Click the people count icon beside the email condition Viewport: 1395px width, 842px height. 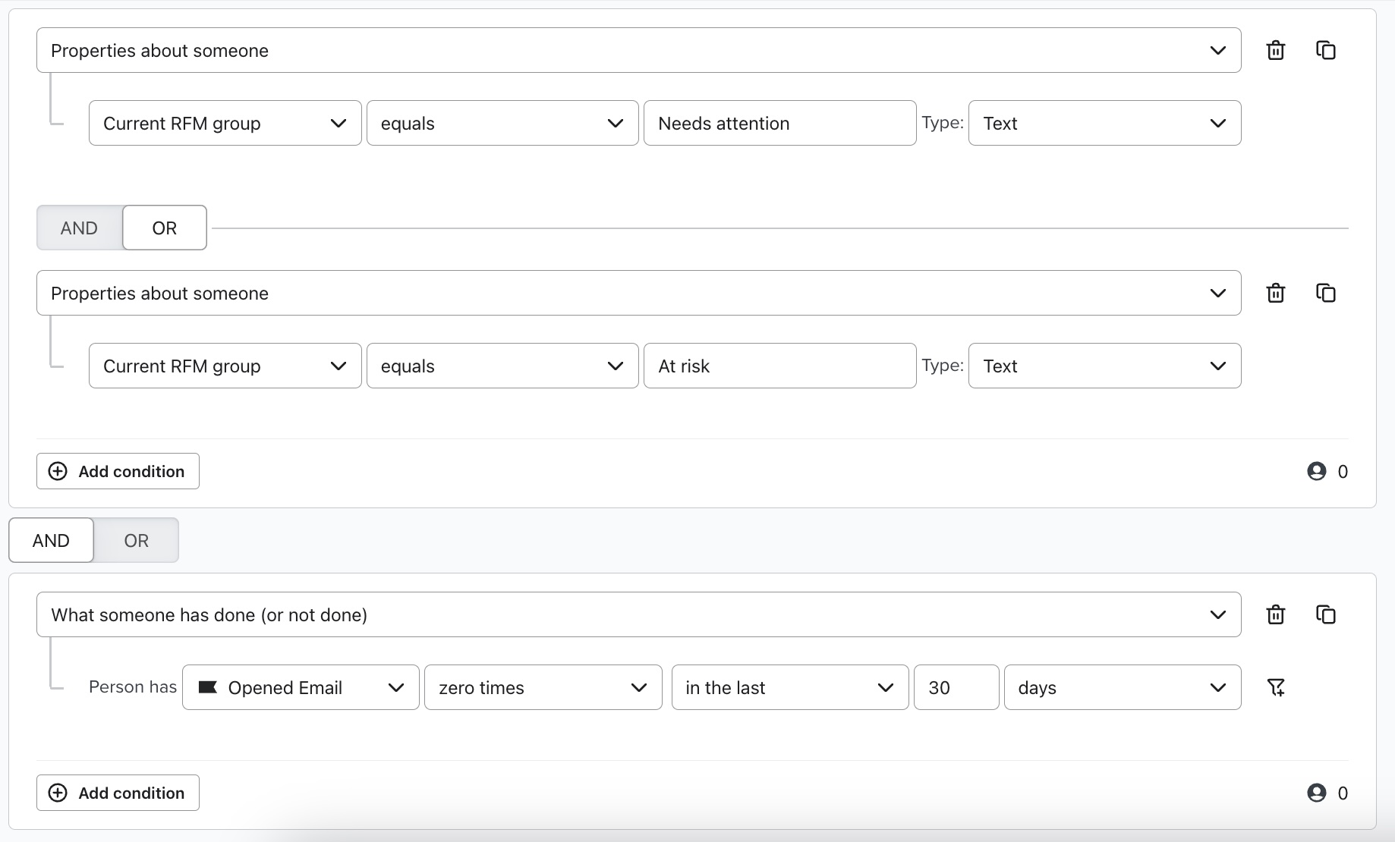1317,793
